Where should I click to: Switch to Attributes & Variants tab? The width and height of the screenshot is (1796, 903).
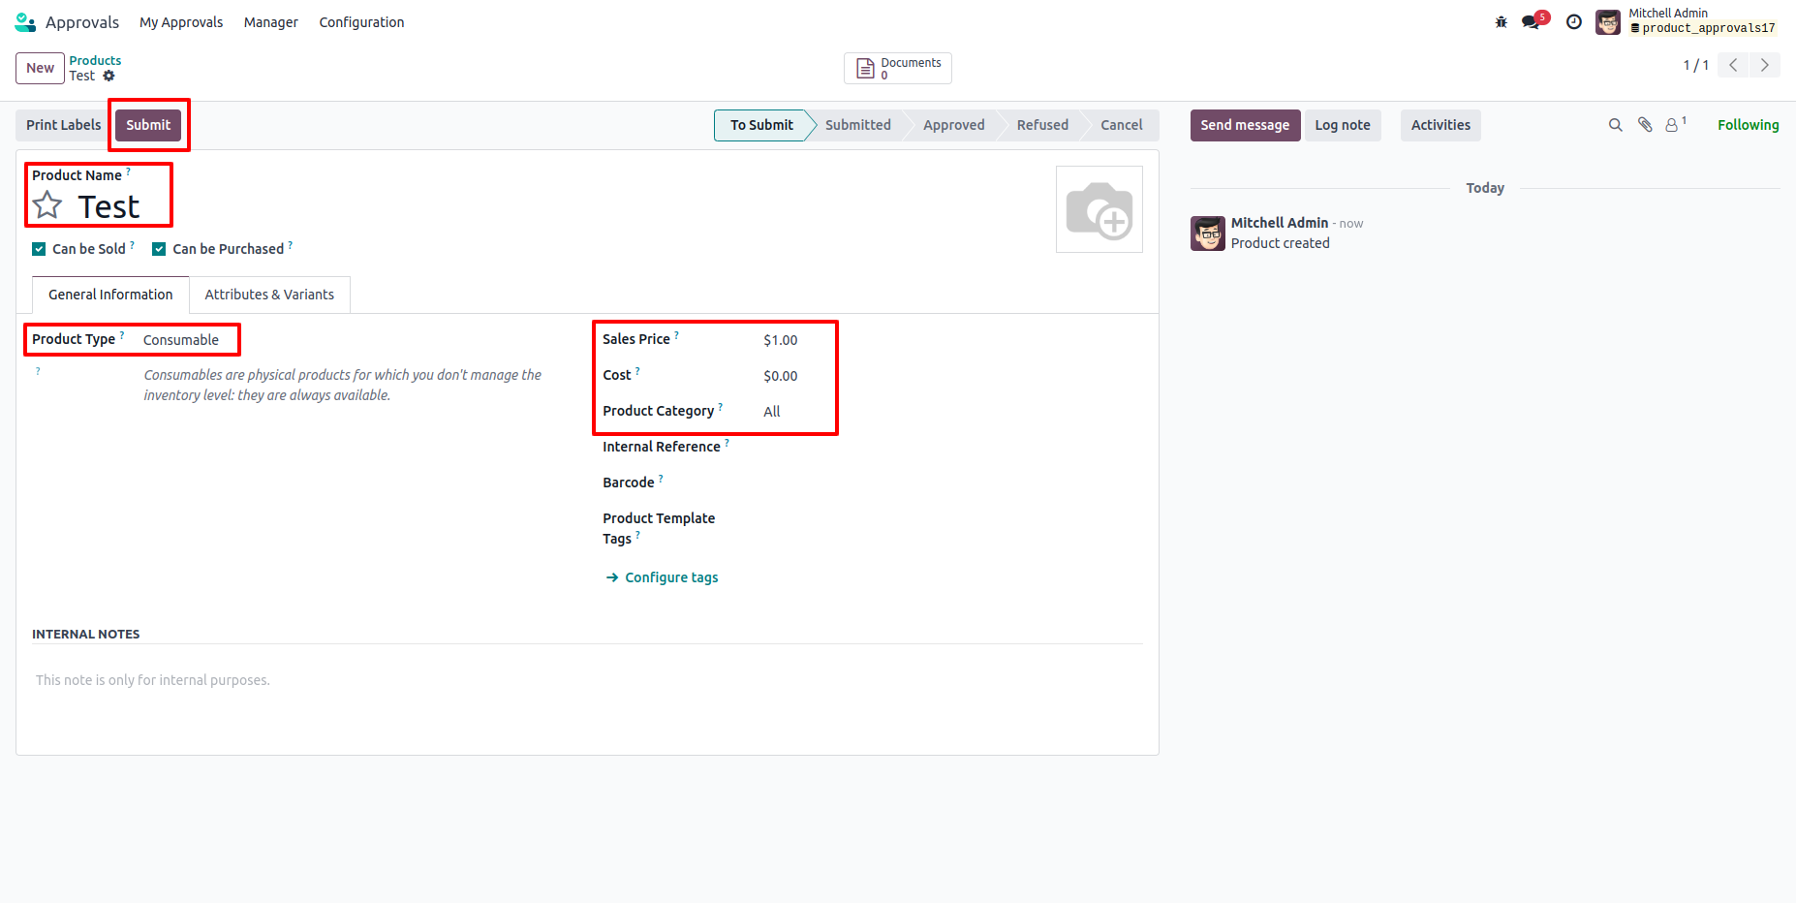coord(269,295)
